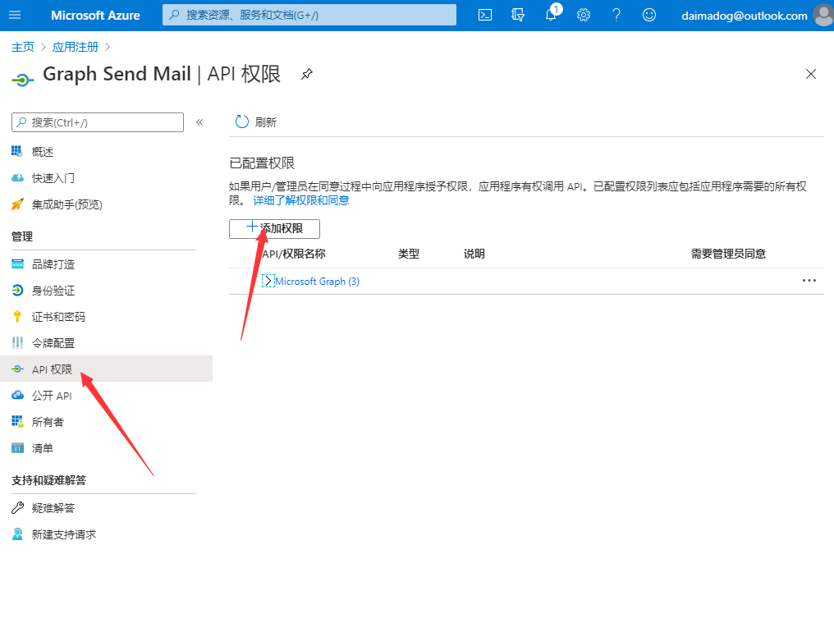The image size is (834, 637).
Task: Click the refresh icon in the toolbar
Action: coord(242,121)
